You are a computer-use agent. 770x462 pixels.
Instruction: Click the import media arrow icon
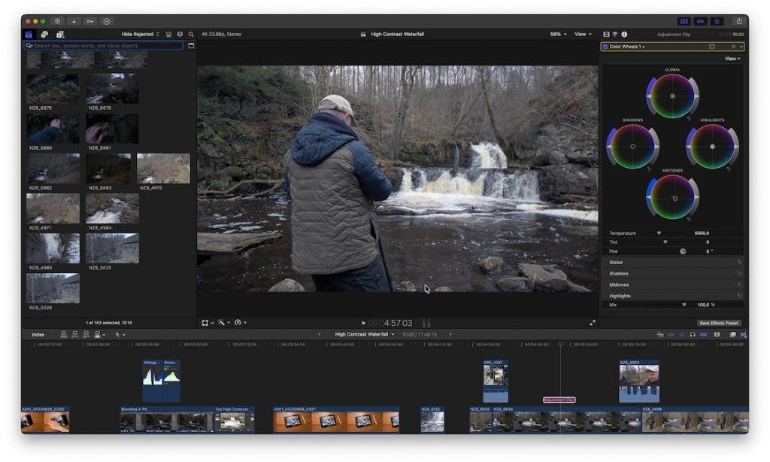(x=74, y=21)
